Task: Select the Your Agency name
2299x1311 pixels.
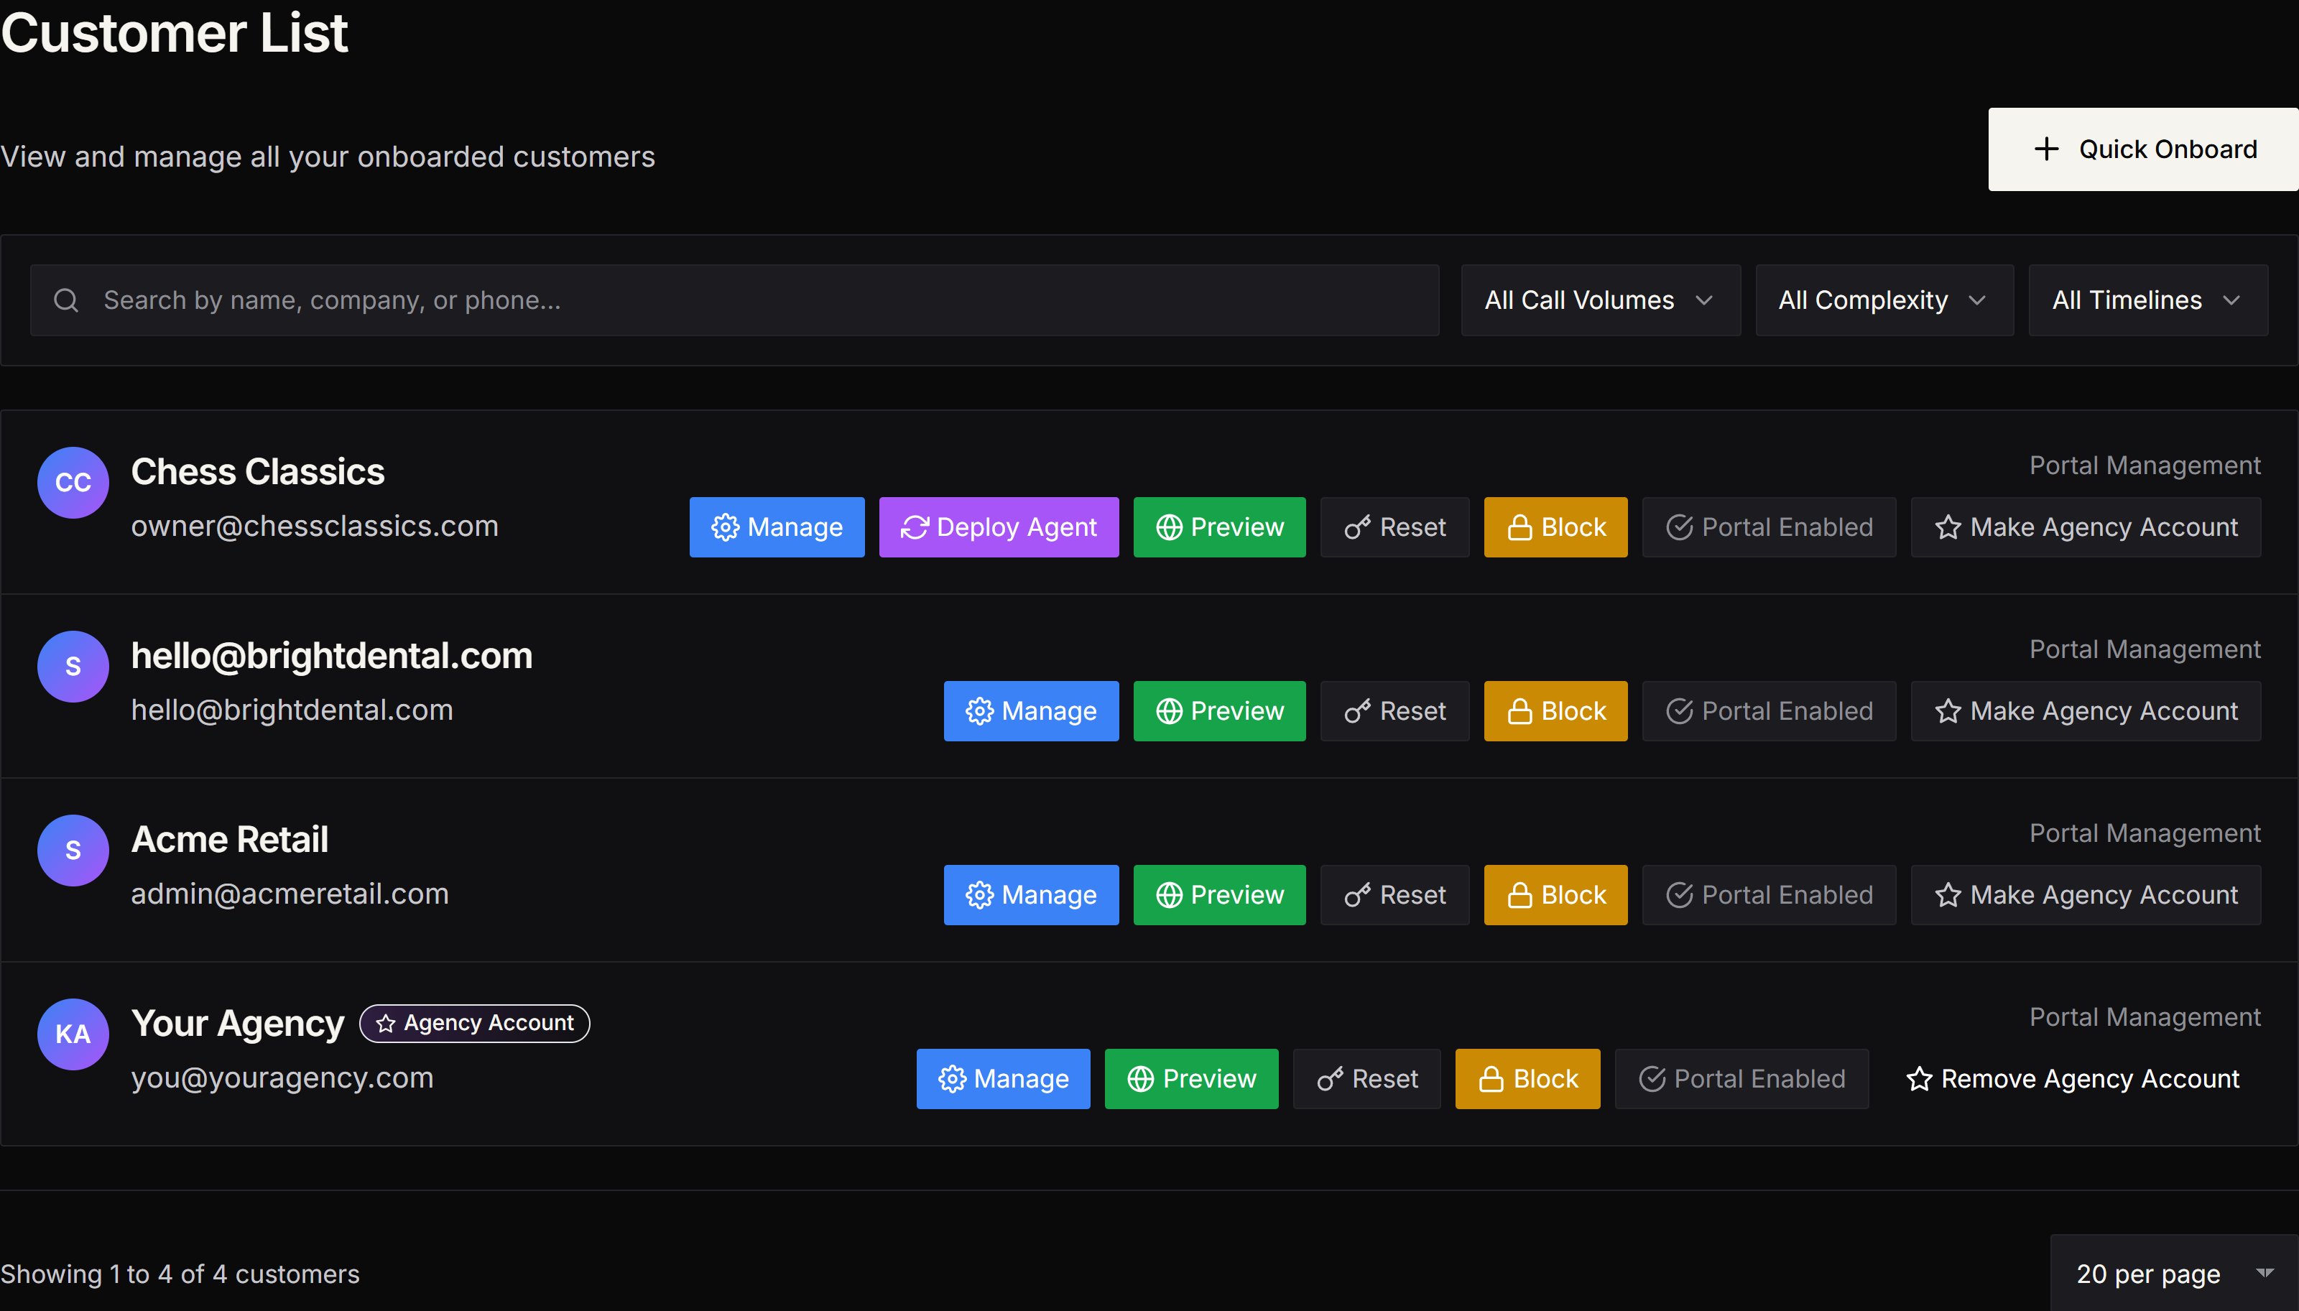Action: click(238, 1024)
